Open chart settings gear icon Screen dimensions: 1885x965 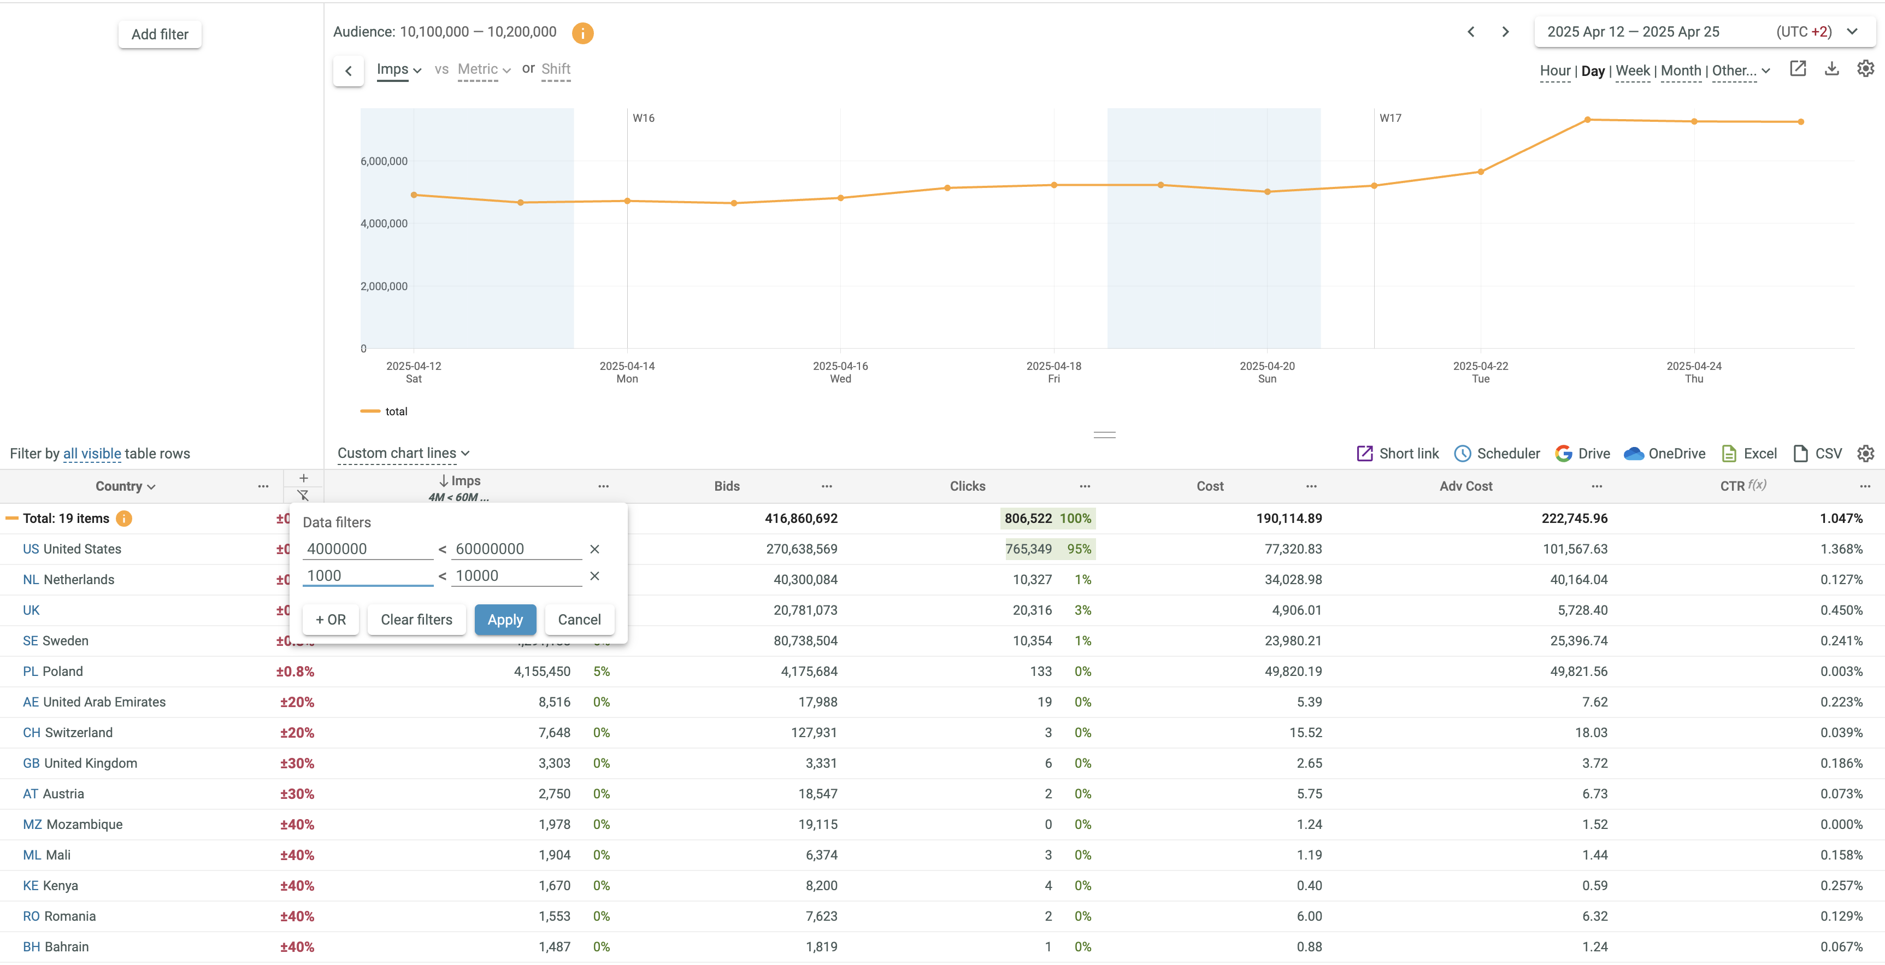click(x=1865, y=69)
